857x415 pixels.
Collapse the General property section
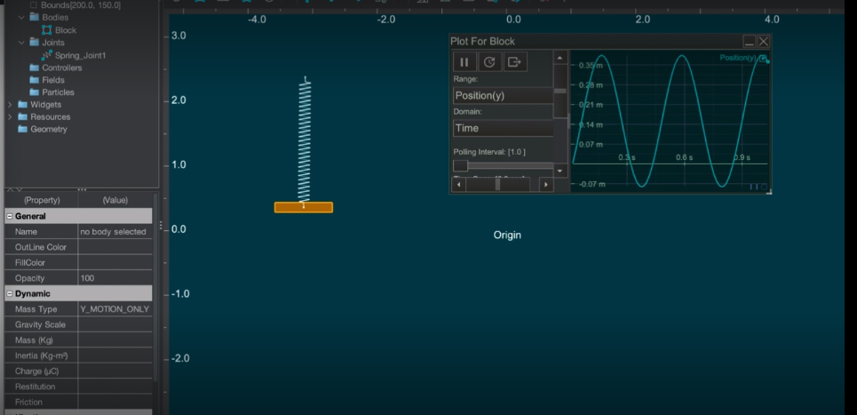tap(9, 217)
